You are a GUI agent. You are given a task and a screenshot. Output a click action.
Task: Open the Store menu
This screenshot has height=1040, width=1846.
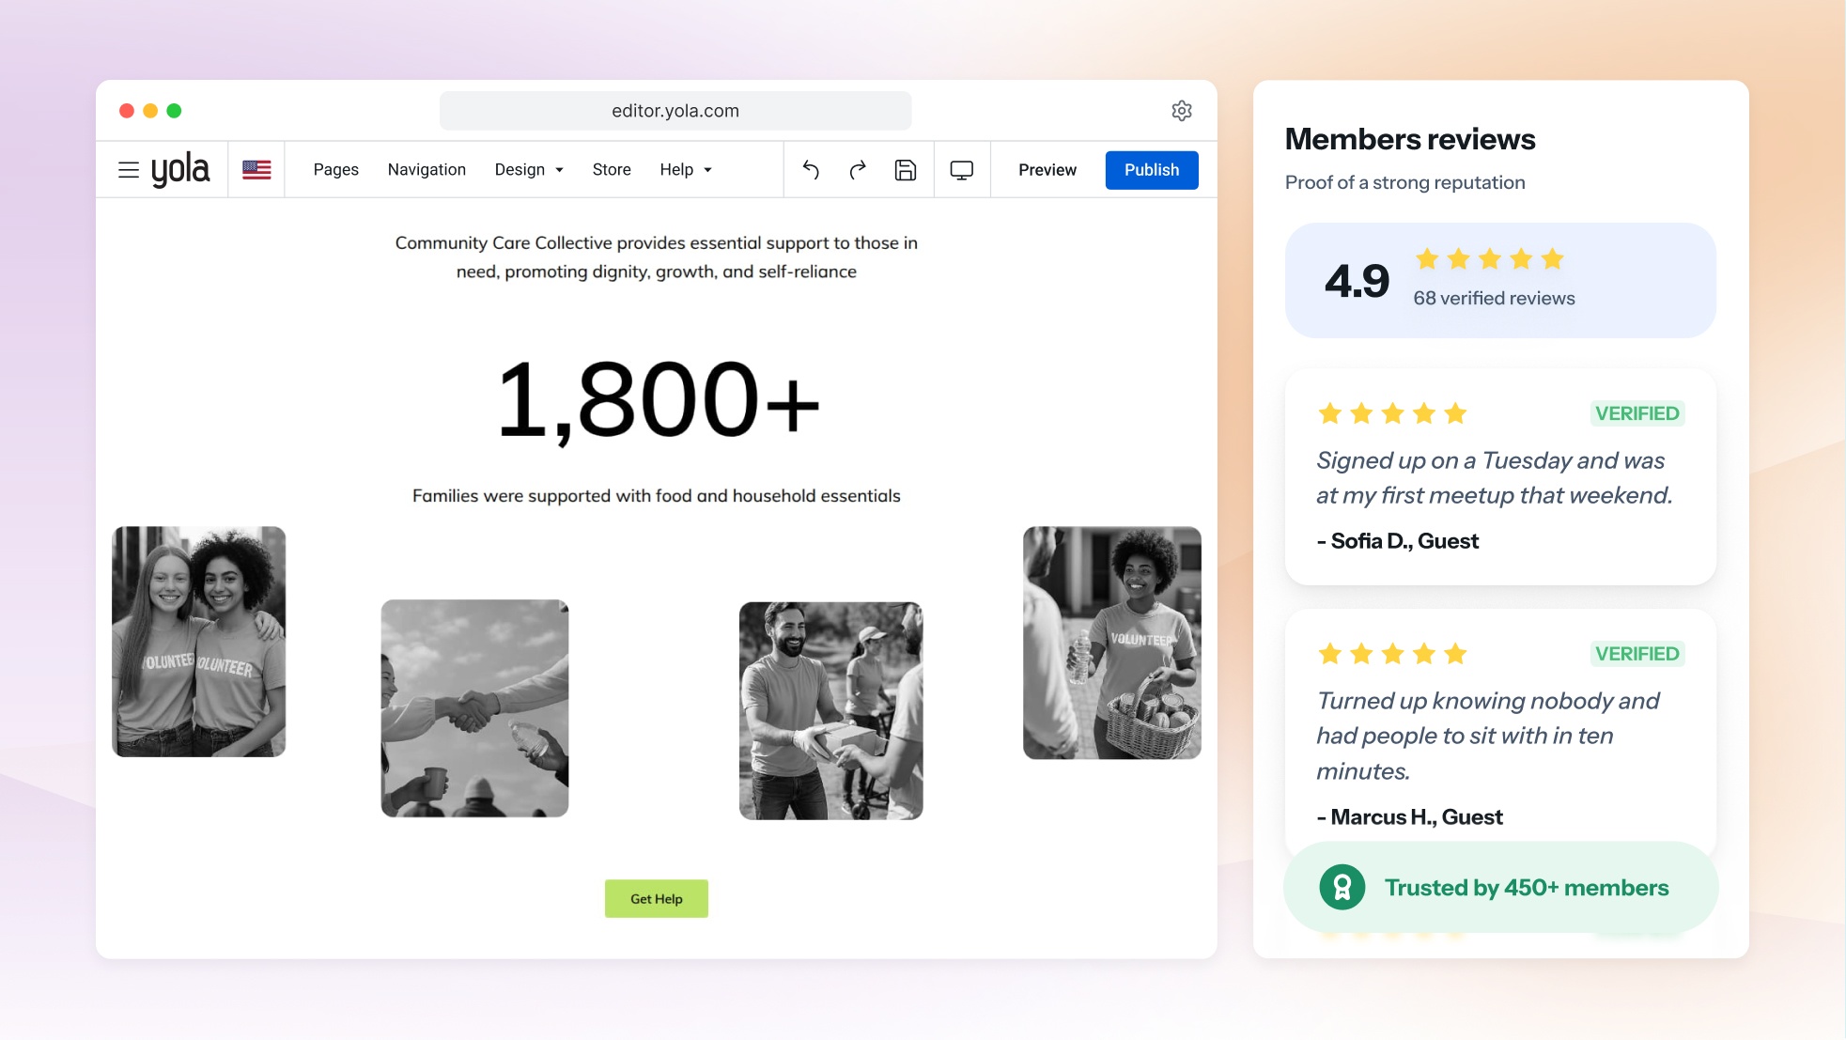tap(612, 170)
